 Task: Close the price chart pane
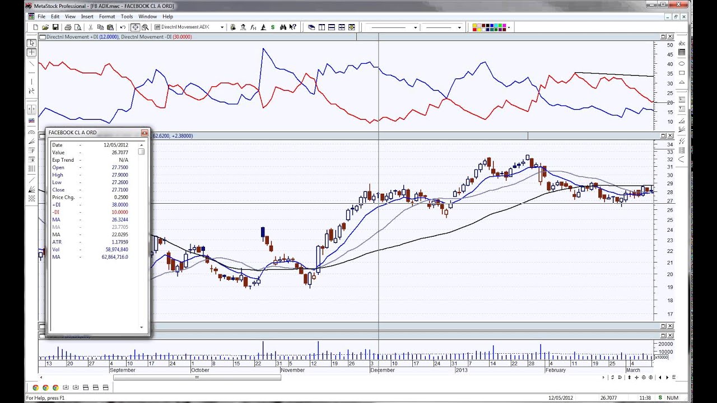pyautogui.click(x=671, y=135)
